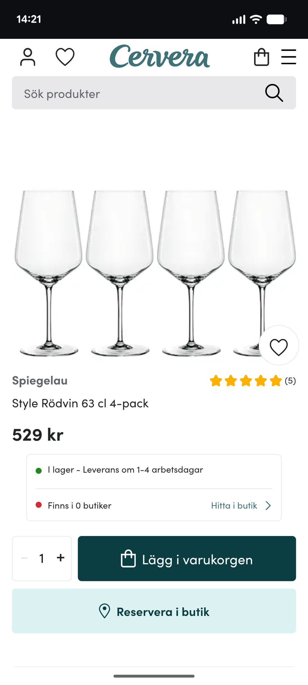308x685 pixels.
Task: Select the Spiegelau brand name
Action: click(40, 381)
